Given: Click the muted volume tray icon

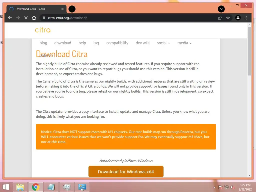Looking at the screenshot, I should click(232, 187).
